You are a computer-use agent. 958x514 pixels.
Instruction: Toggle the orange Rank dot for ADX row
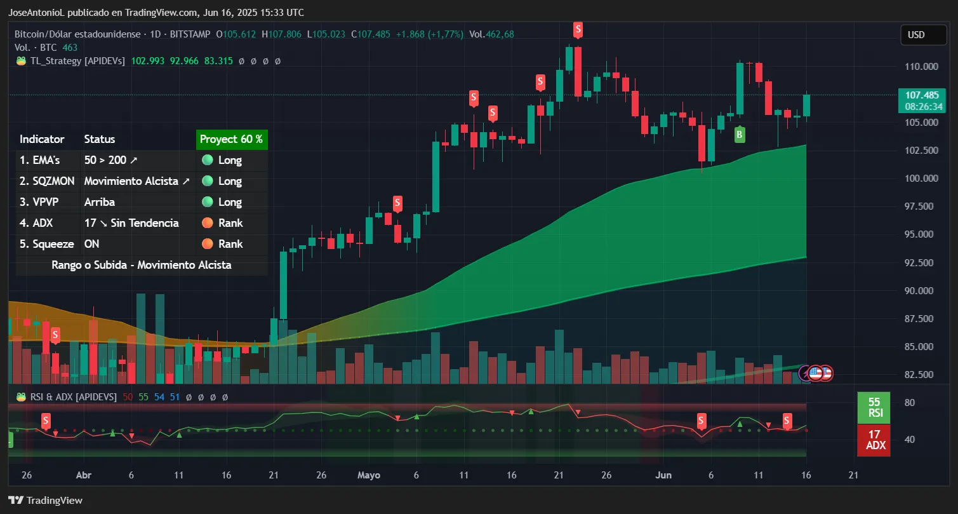(206, 223)
